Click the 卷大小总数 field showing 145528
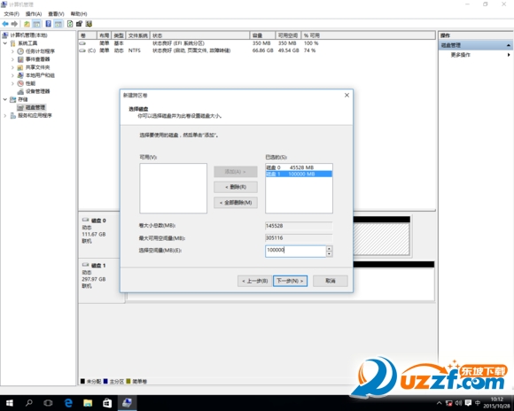The image size is (514, 411). [x=299, y=226]
